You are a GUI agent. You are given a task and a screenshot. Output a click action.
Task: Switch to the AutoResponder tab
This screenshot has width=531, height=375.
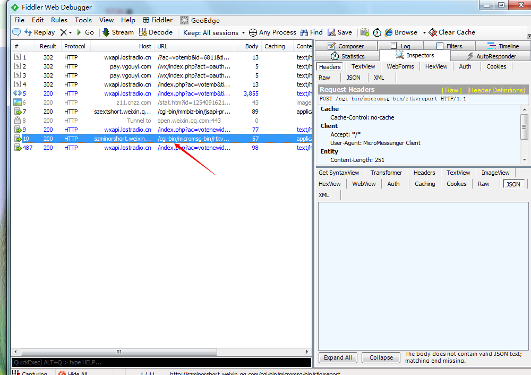pos(491,56)
